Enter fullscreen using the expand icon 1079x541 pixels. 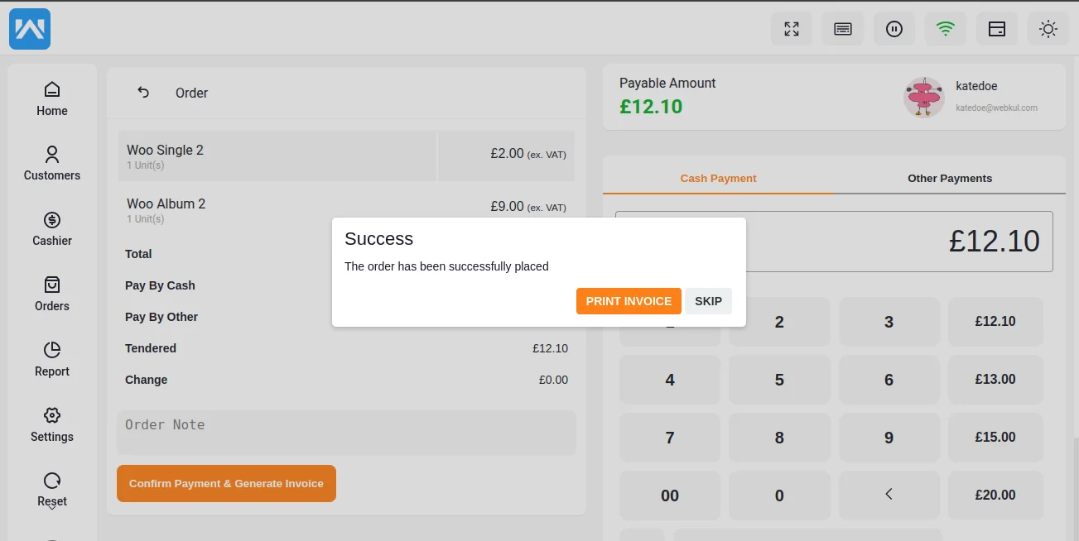791,28
